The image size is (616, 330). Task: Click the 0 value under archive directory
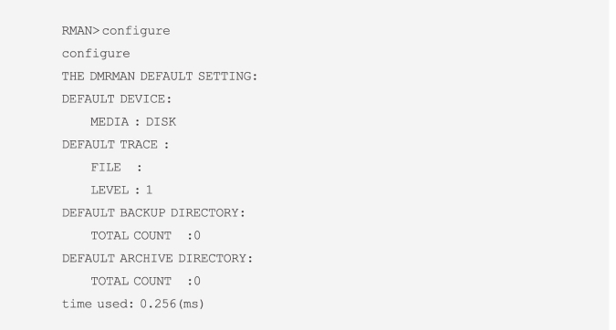tap(197, 281)
